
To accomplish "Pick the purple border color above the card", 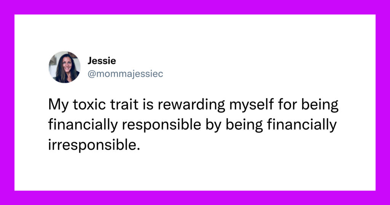I will [195, 7].
